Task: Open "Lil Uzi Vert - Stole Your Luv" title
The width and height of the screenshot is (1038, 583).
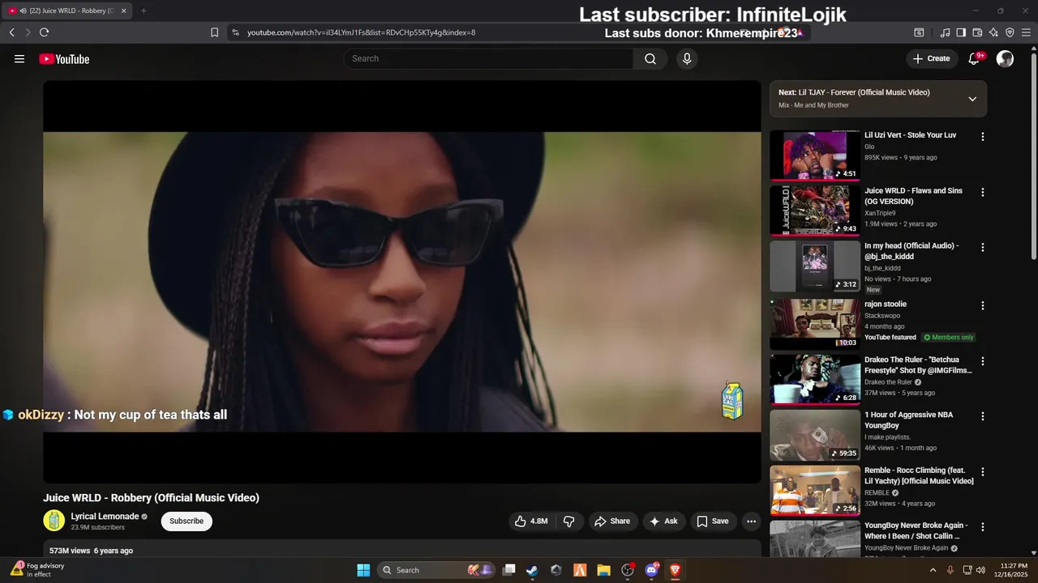Action: tap(910, 135)
